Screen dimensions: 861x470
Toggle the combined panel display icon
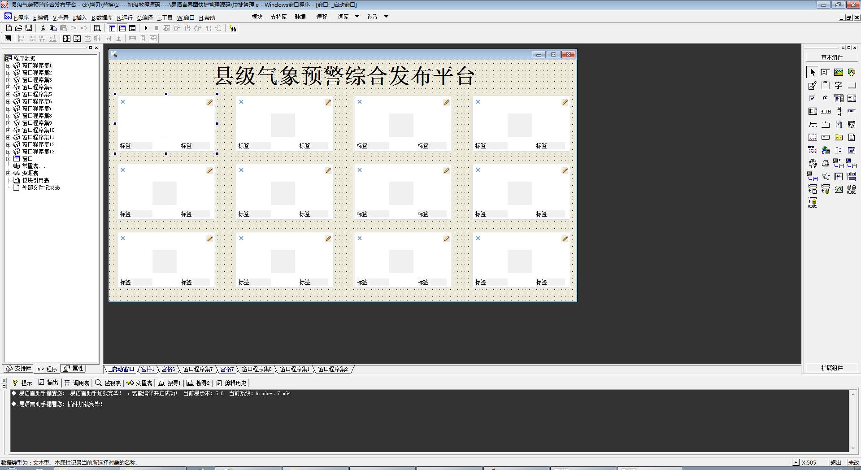pyautogui.click(x=132, y=28)
